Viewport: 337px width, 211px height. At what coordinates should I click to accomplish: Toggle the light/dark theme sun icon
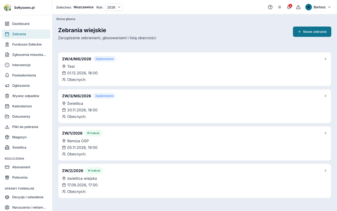coord(280,7)
